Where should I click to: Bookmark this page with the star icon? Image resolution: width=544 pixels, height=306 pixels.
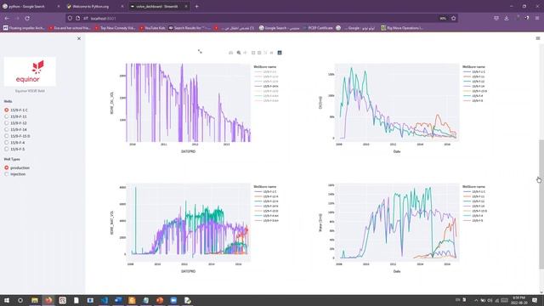453,18
